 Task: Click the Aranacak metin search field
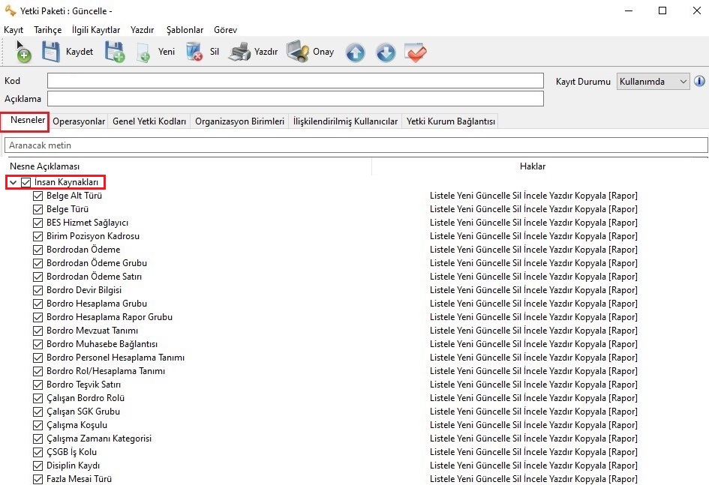(x=356, y=145)
